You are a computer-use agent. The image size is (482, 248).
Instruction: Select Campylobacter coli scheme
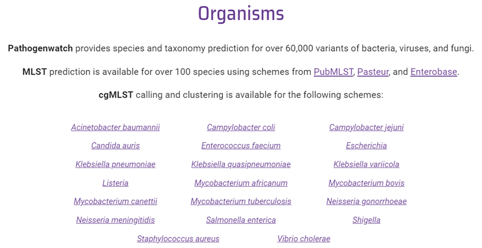click(x=241, y=127)
